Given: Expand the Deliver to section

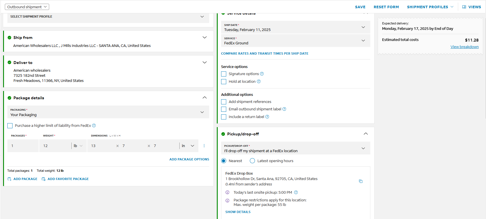Looking at the screenshot, I should point(205,63).
